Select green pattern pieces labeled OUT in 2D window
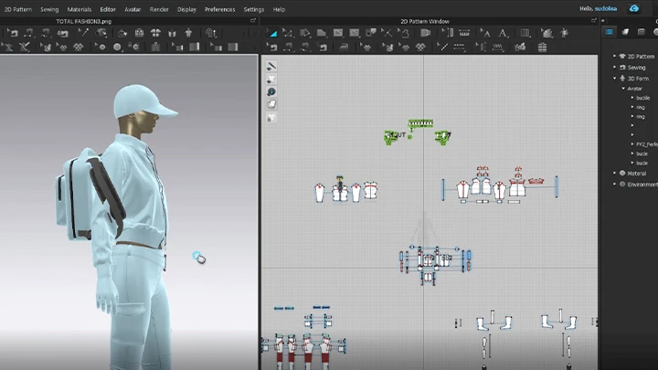 [x=395, y=137]
